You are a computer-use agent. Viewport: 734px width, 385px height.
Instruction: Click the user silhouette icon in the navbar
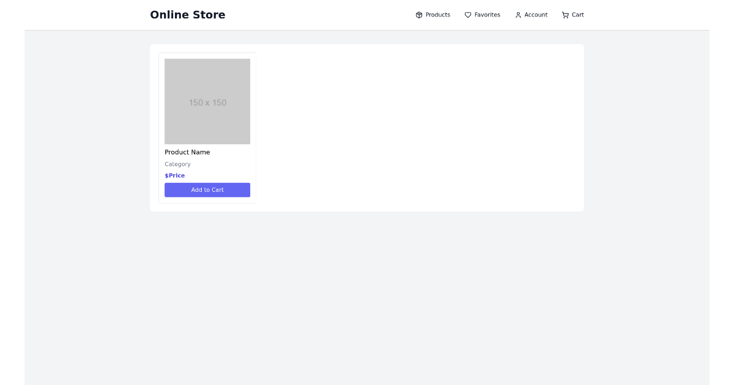(x=517, y=15)
